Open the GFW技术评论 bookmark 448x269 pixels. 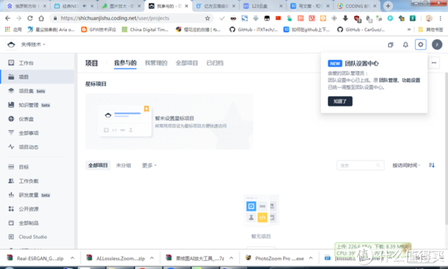[x=99, y=29]
